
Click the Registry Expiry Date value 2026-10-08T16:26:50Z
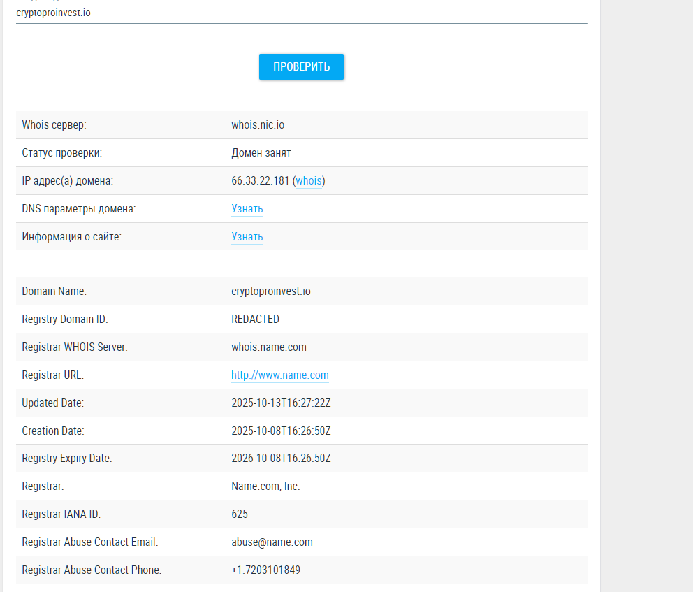pyautogui.click(x=281, y=459)
